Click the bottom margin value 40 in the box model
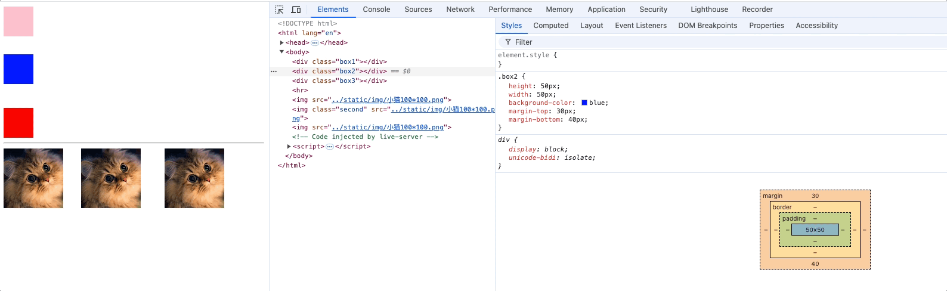The height and width of the screenshot is (291, 947). [x=815, y=264]
